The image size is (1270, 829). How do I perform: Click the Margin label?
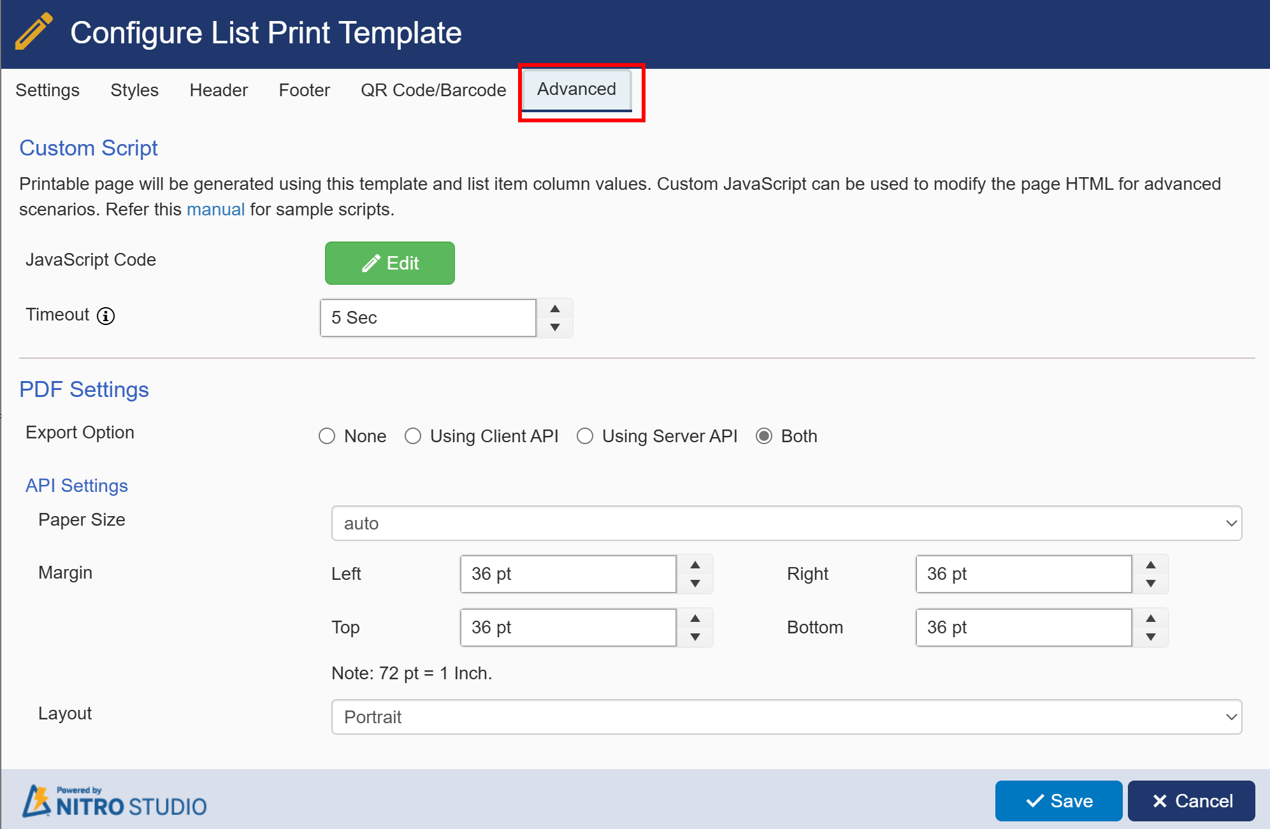(x=65, y=573)
